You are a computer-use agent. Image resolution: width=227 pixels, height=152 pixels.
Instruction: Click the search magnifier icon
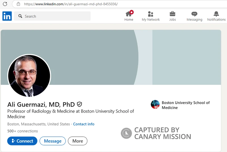(x=20, y=16)
